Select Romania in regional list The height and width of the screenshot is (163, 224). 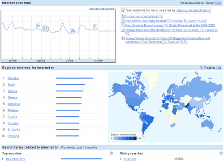click(13, 136)
